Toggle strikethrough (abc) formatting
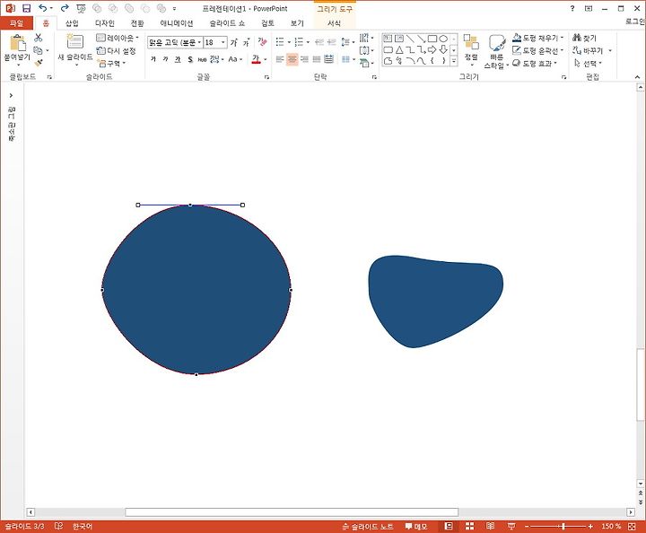The width and height of the screenshot is (646, 533). pyautogui.click(x=202, y=60)
